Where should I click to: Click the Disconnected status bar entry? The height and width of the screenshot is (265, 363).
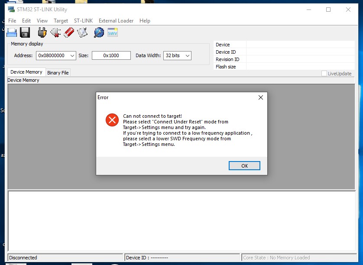pyautogui.click(x=65, y=258)
